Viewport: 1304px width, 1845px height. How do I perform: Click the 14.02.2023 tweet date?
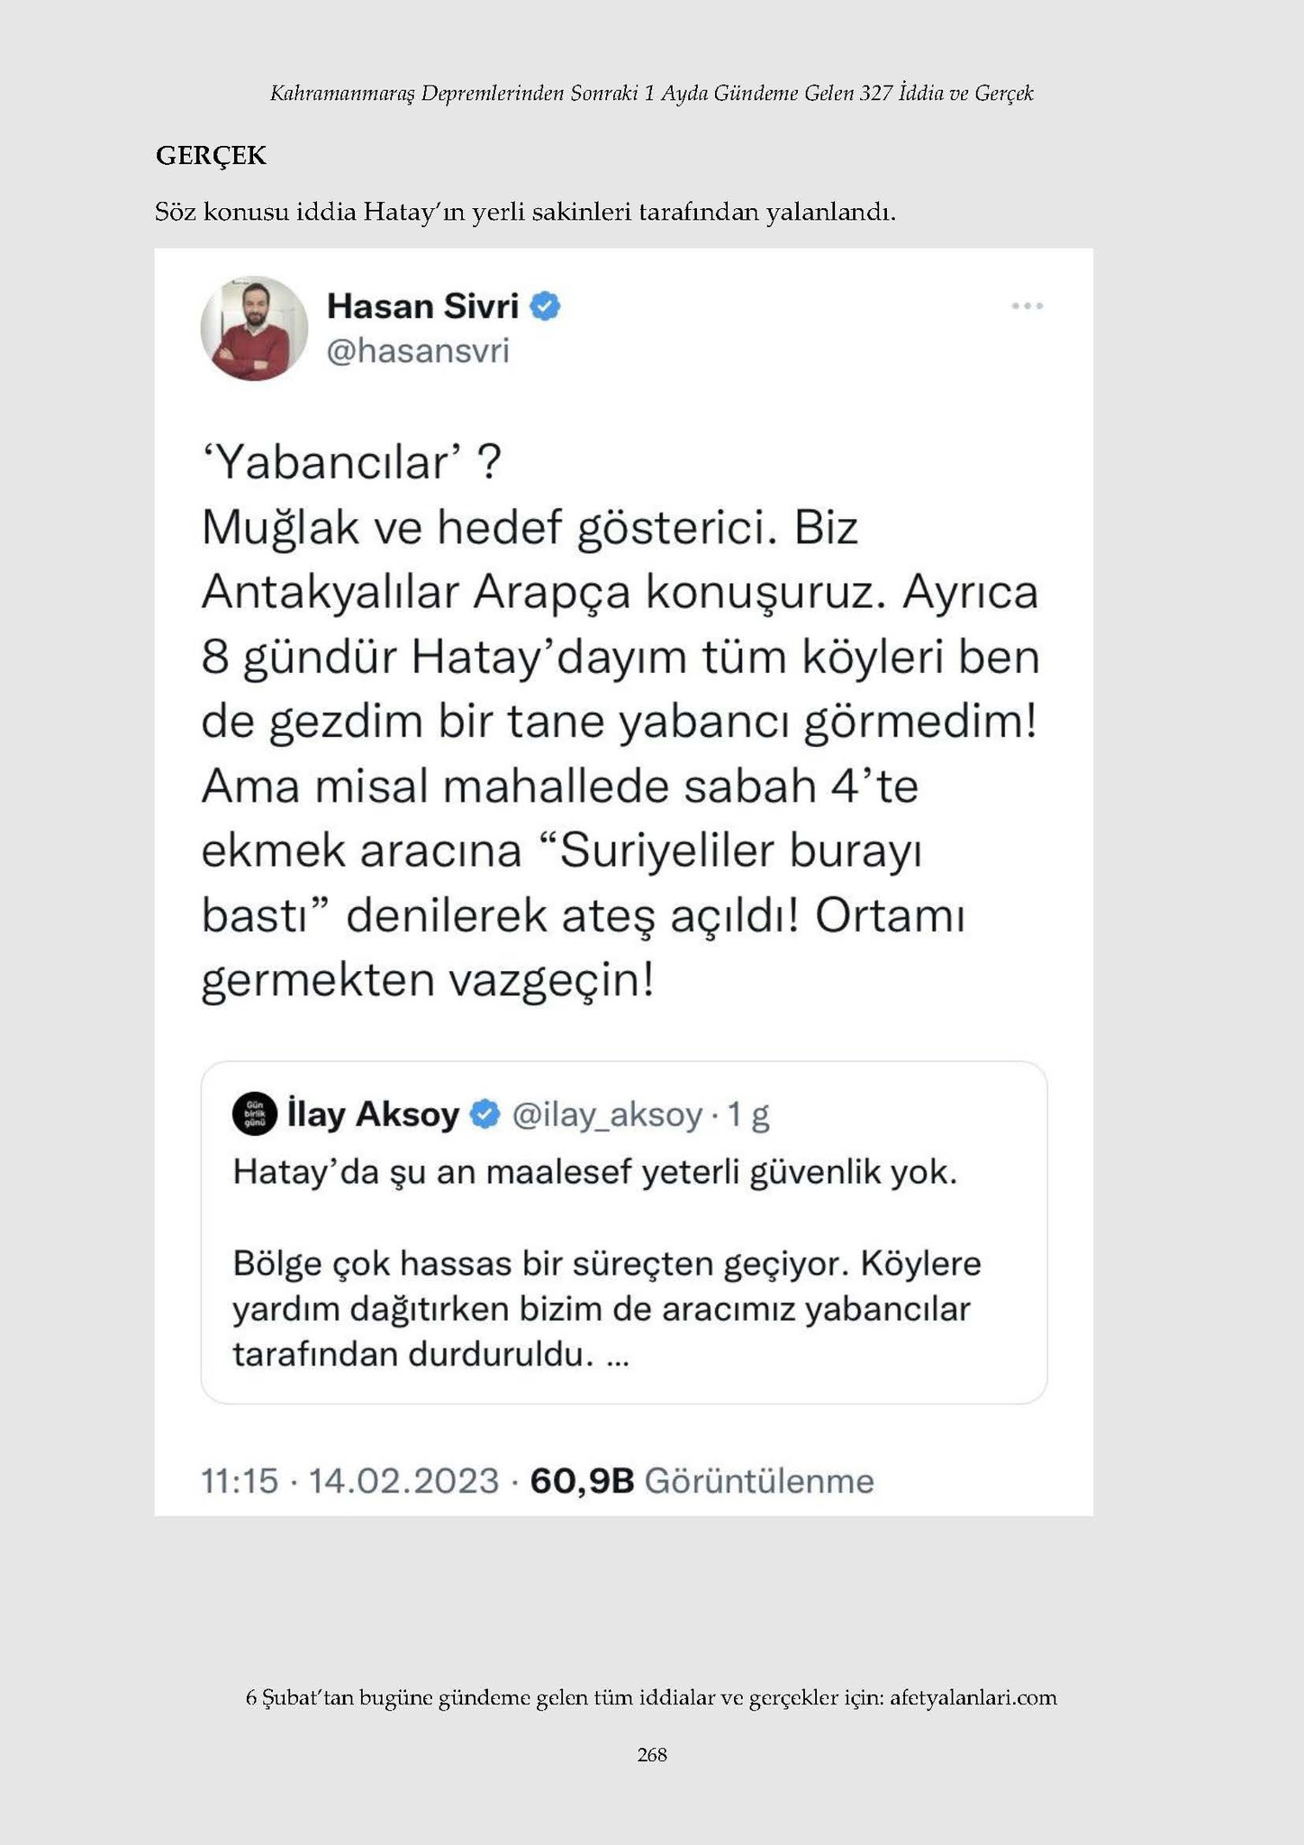click(x=403, y=1481)
